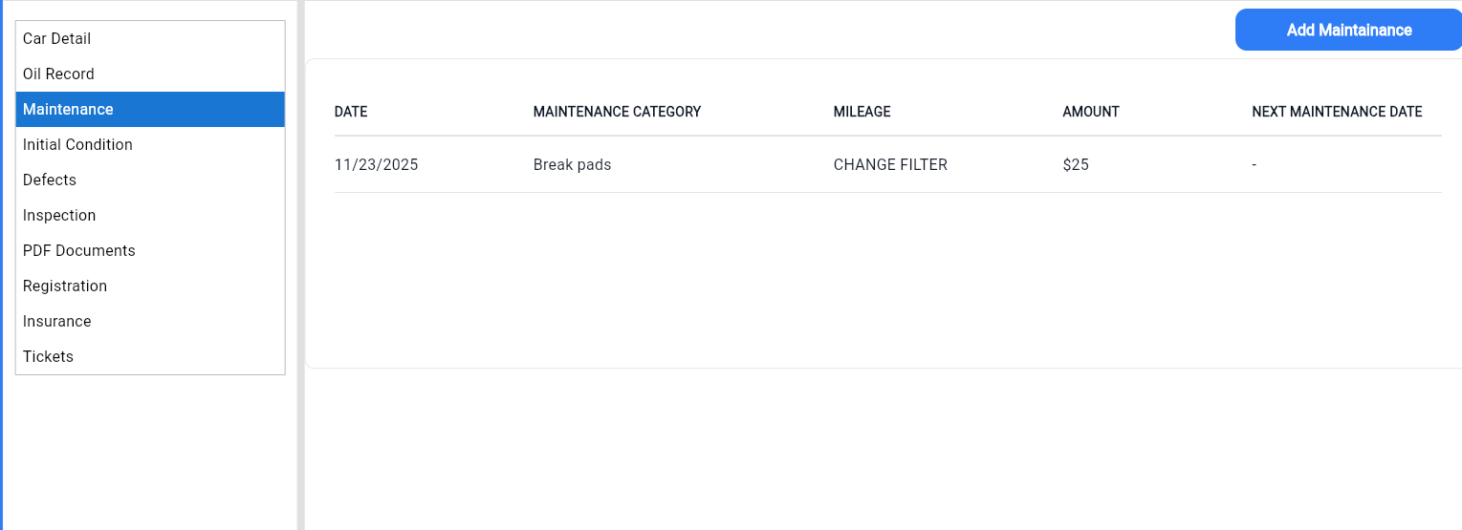The height and width of the screenshot is (530, 1462).
Task: Navigate to the Registration section
Action: tap(65, 286)
